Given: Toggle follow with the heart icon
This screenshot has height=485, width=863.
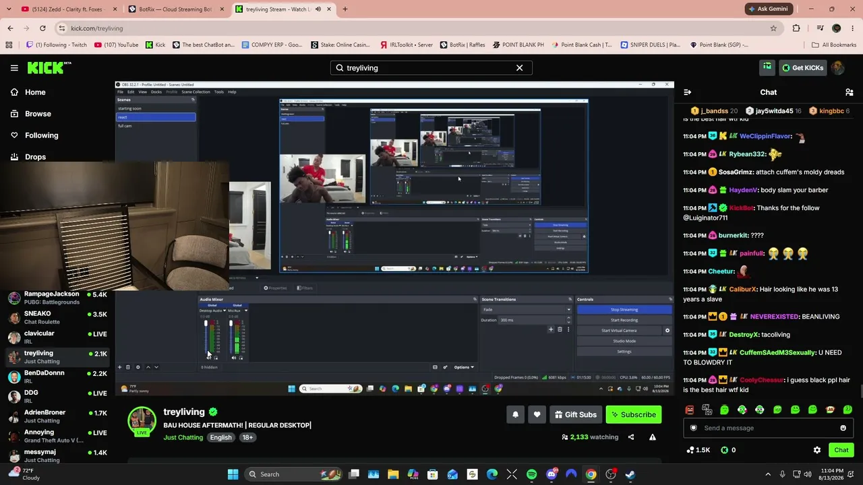Looking at the screenshot, I should click(537, 415).
